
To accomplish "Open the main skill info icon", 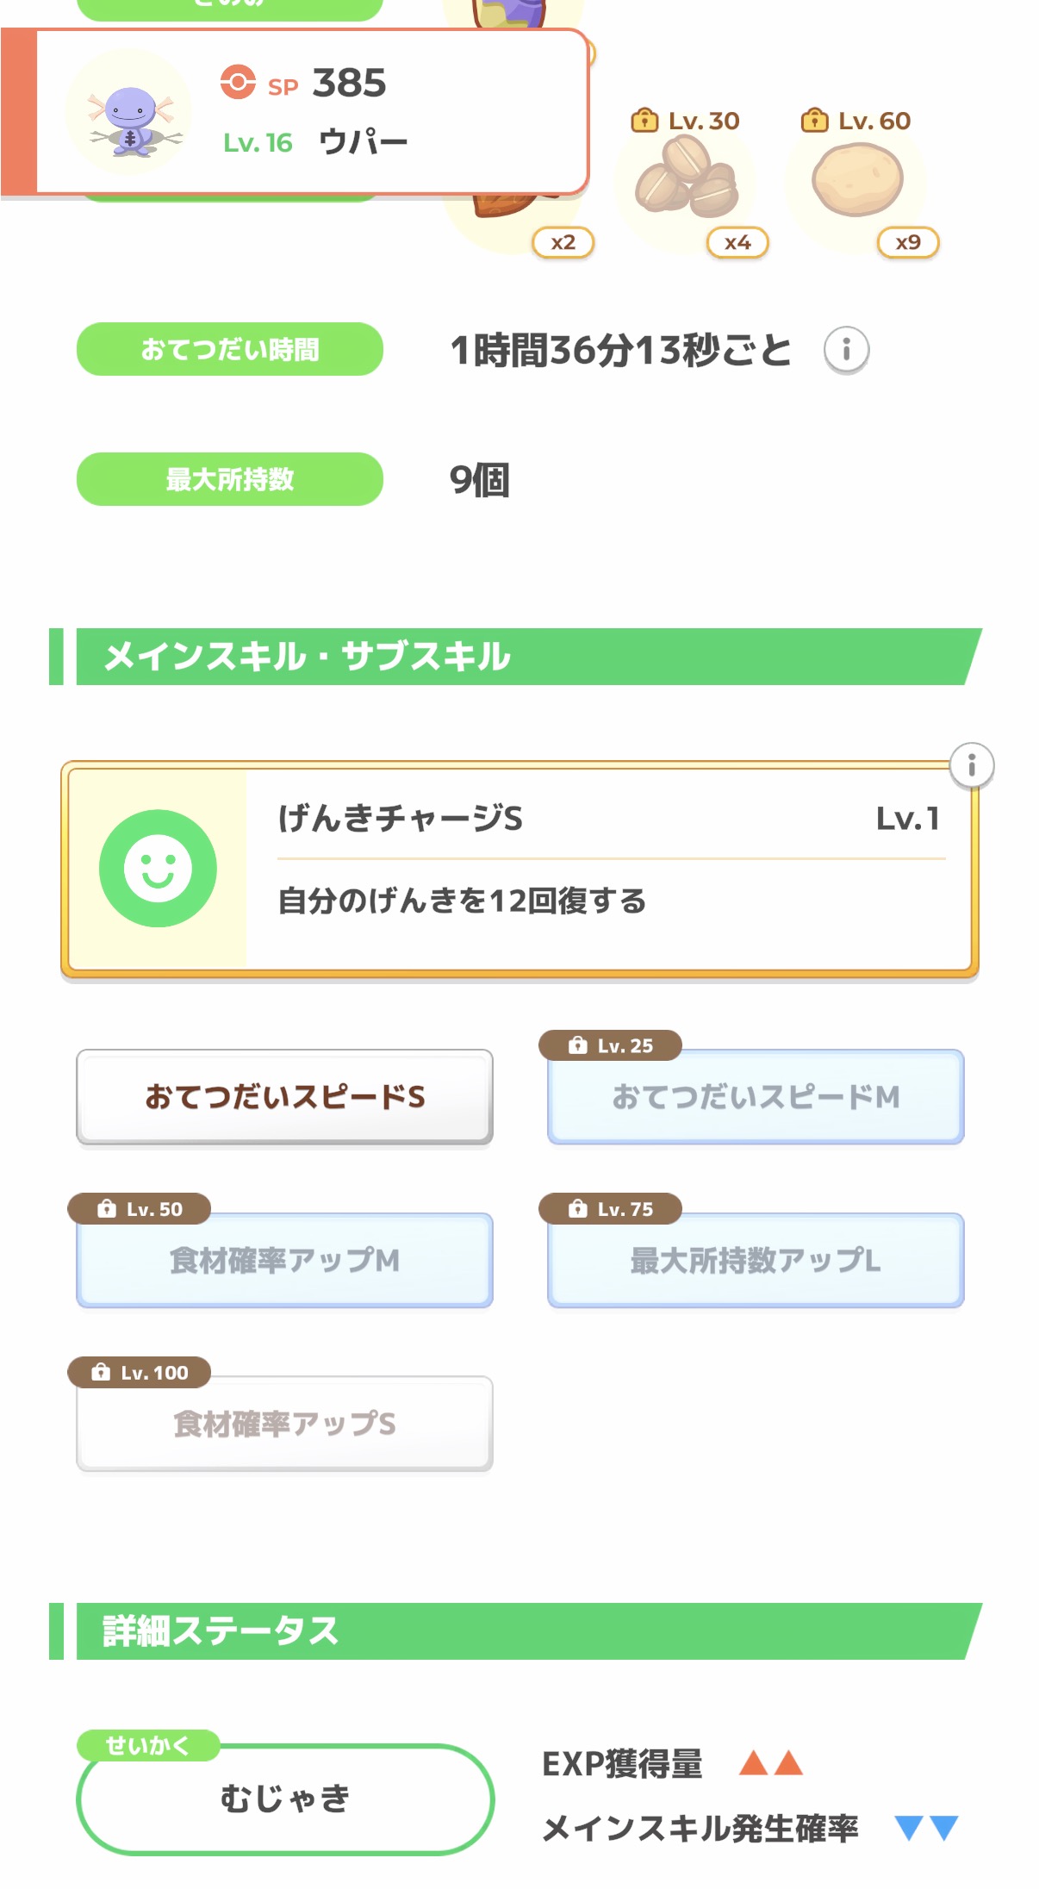I will point(971,765).
